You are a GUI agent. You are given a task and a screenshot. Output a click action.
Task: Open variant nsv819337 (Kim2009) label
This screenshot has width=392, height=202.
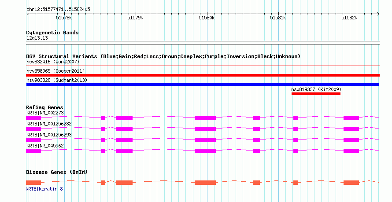pos(316,89)
